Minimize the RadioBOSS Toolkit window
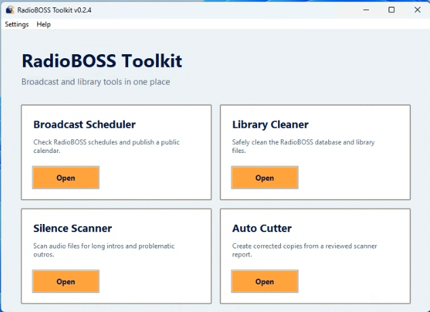 [x=366, y=10]
